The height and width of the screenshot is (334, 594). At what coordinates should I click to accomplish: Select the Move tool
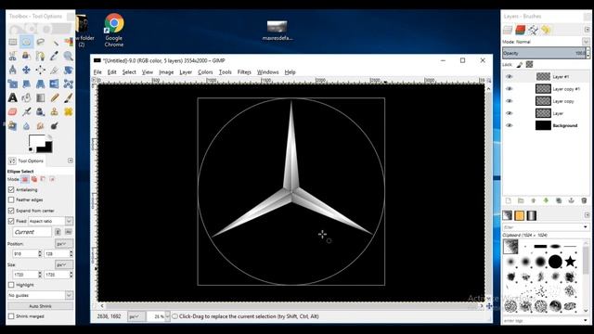[27, 70]
